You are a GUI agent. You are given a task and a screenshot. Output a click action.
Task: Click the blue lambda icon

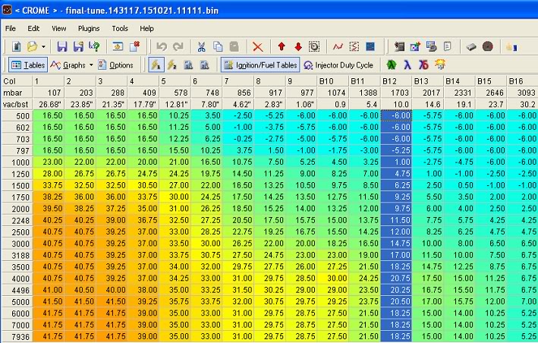pos(407,65)
